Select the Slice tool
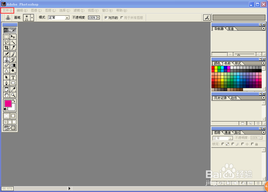268x192 pixels. [x=13, y=48]
